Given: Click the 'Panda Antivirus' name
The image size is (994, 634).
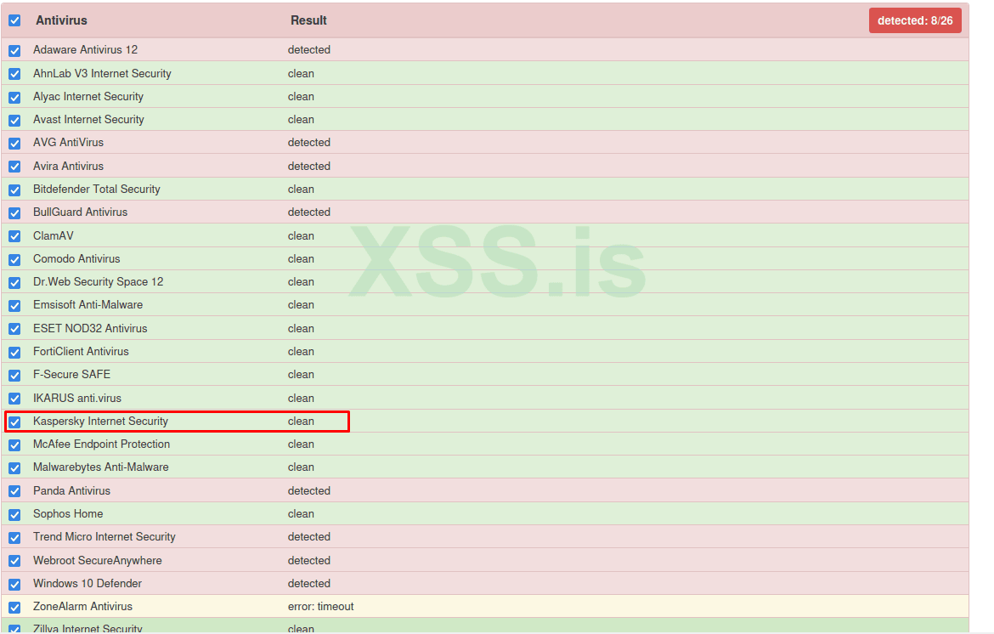Looking at the screenshot, I should tap(71, 490).
